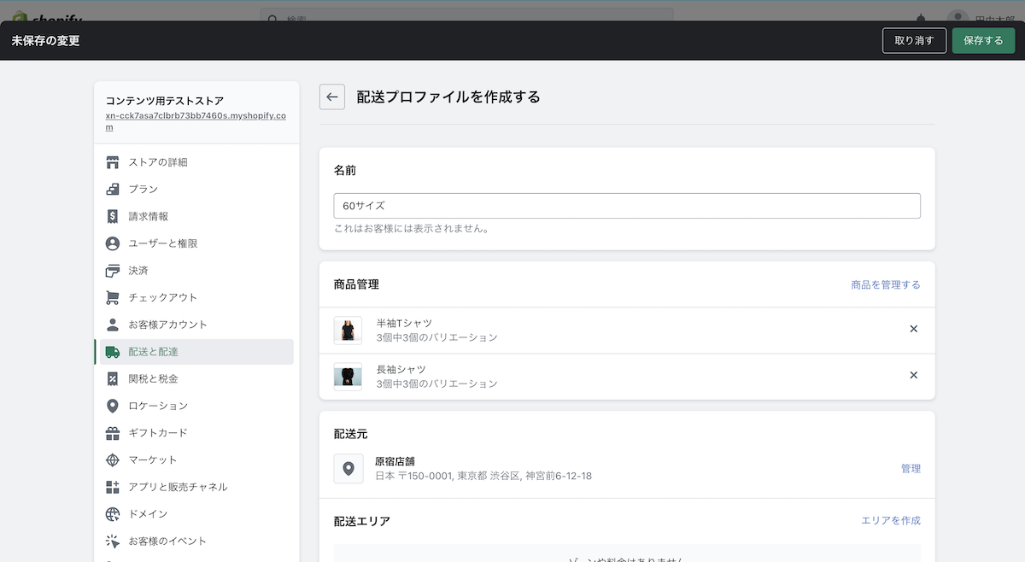Click the ストアの詳細 store icon

point(112,162)
